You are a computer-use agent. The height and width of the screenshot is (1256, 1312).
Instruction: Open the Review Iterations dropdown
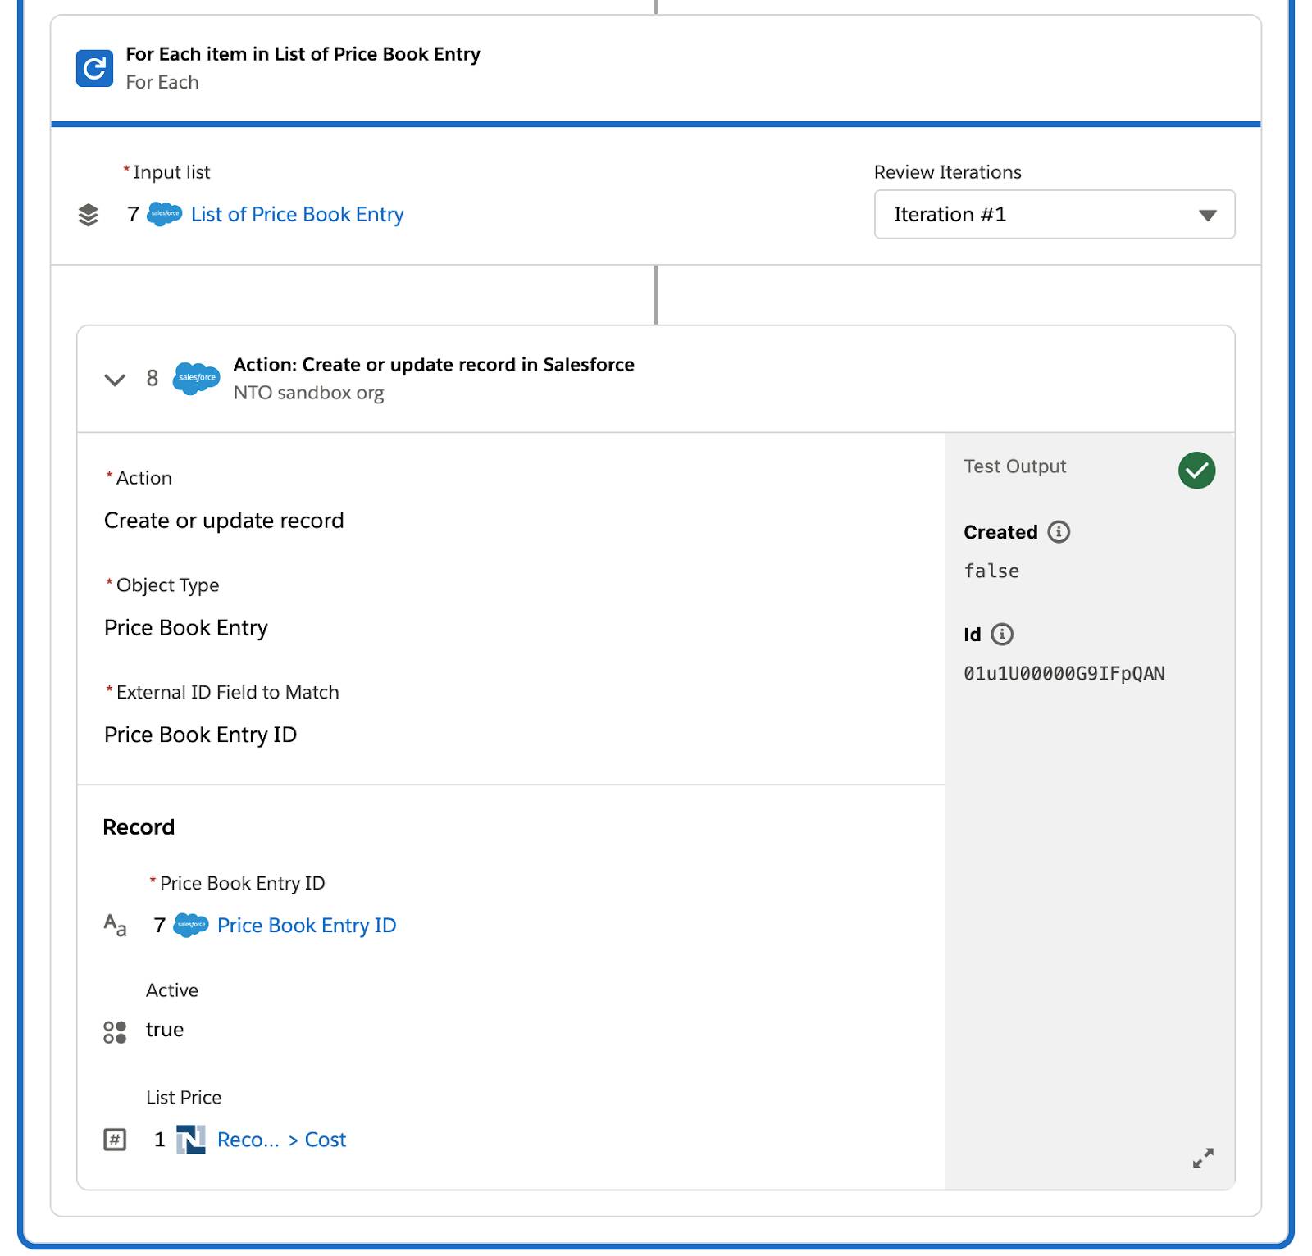1055,215
